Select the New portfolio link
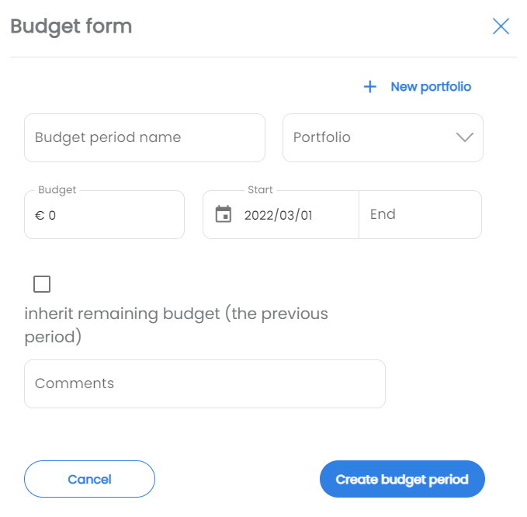 tap(431, 87)
